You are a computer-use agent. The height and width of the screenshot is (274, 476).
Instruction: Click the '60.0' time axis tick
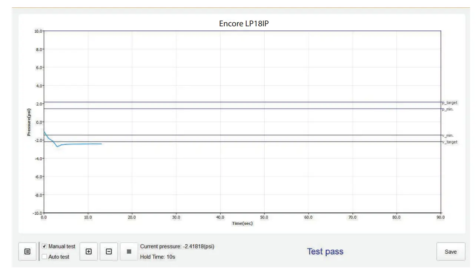pyautogui.click(x=308, y=218)
